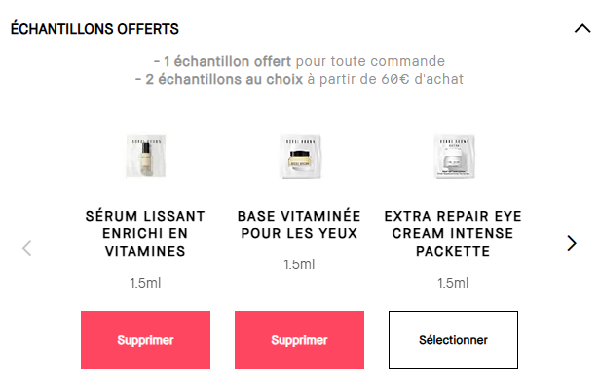
Task: Click the Sérum Lissant Enrichi en Vitamines title
Action: [145, 233]
